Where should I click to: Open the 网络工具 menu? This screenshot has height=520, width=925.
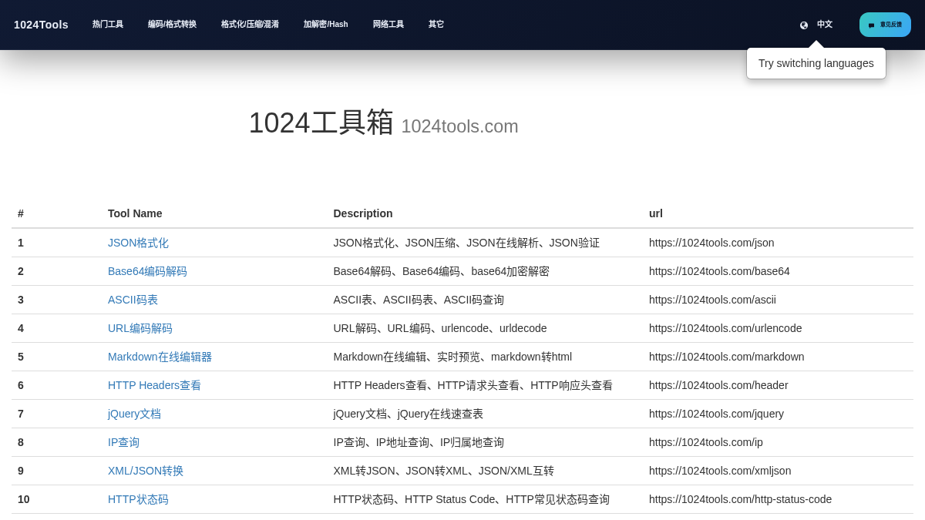pyautogui.click(x=388, y=25)
